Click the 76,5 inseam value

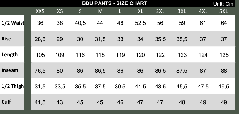pos(40,71)
